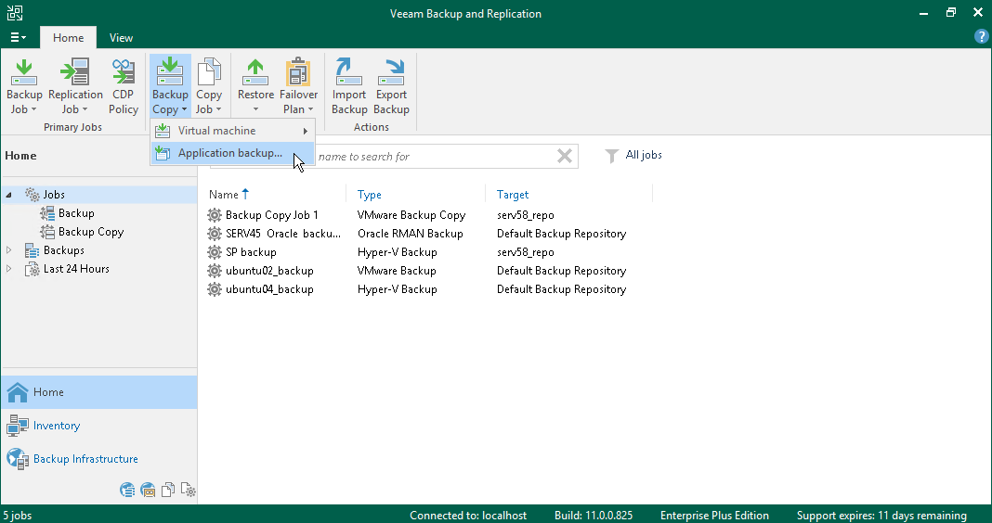Open Virtual machine submenu arrow

[306, 131]
